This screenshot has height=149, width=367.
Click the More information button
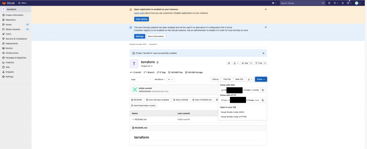click(156, 36)
